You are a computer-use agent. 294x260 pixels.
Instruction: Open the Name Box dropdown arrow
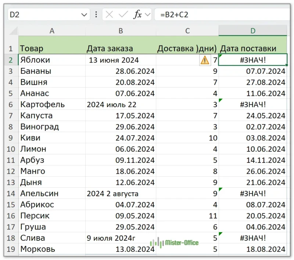(x=83, y=15)
